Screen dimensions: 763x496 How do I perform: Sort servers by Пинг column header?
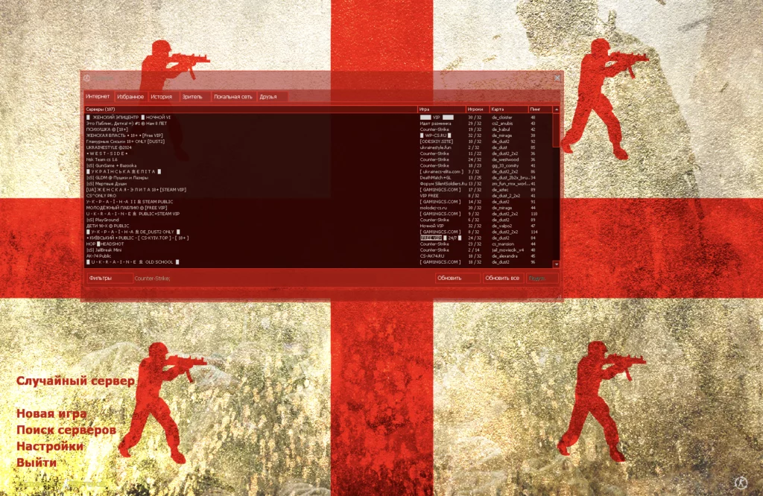tap(539, 109)
